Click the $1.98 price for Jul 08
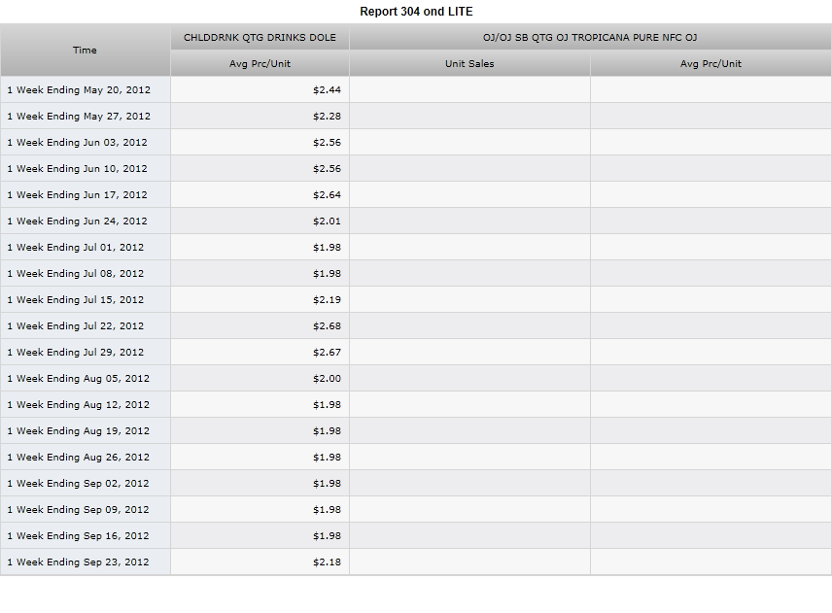The image size is (832, 613). [327, 273]
